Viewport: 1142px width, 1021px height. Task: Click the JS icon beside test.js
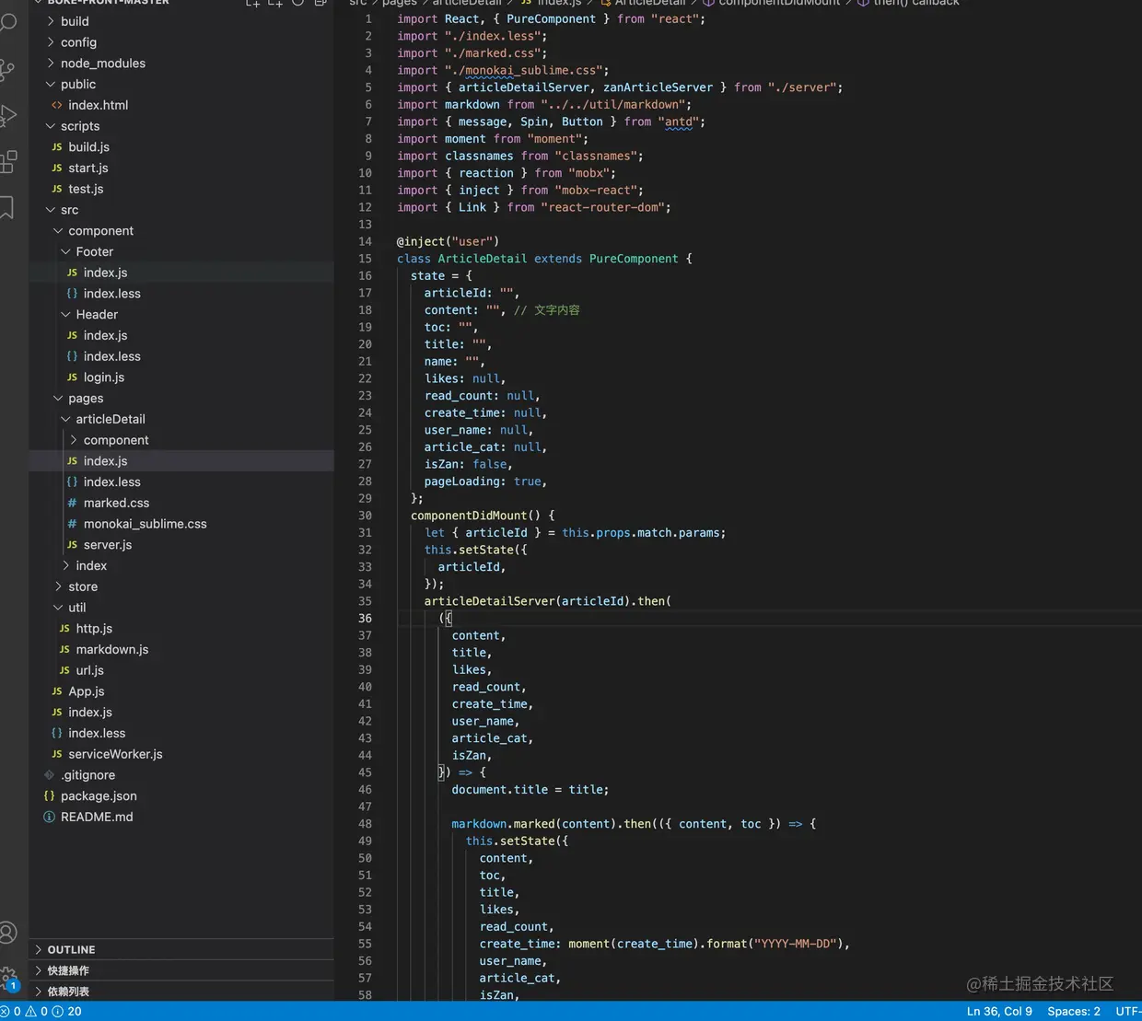pos(57,189)
